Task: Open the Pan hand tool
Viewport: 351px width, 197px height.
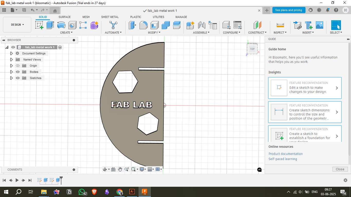Action: pos(120,169)
